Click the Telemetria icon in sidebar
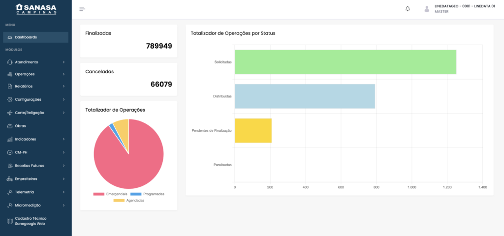Screen dimensions: 504x236 [x=10, y=192]
